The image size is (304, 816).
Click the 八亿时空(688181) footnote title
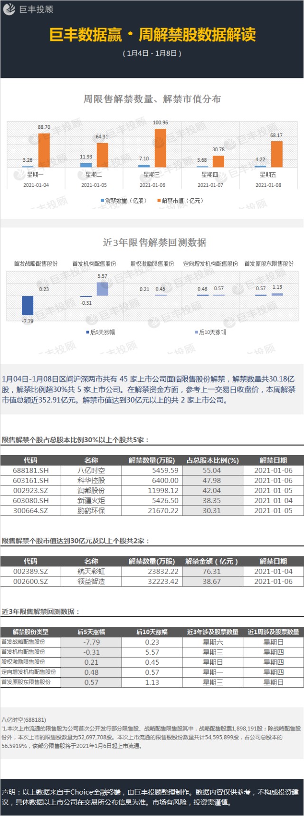(24, 720)
